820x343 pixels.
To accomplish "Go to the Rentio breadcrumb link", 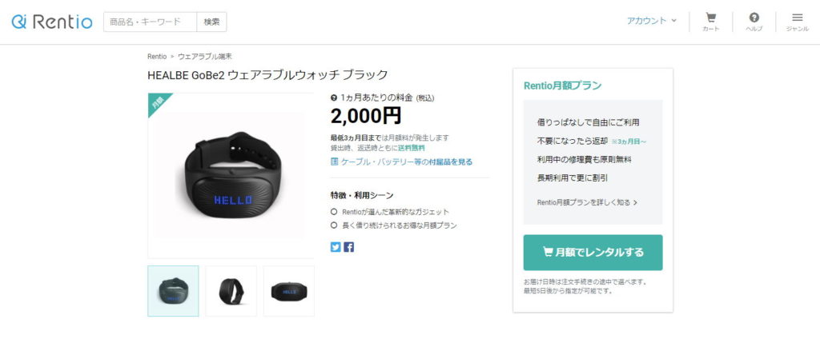I will coord(157,57).
